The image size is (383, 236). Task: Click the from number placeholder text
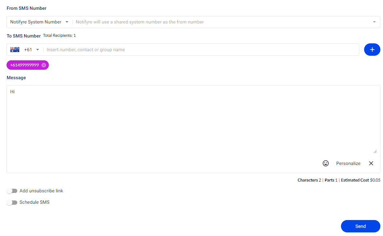coord(140,22)
